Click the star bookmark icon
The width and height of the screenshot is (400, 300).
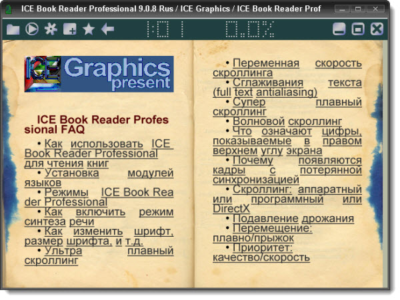click(x=88, y=29)
